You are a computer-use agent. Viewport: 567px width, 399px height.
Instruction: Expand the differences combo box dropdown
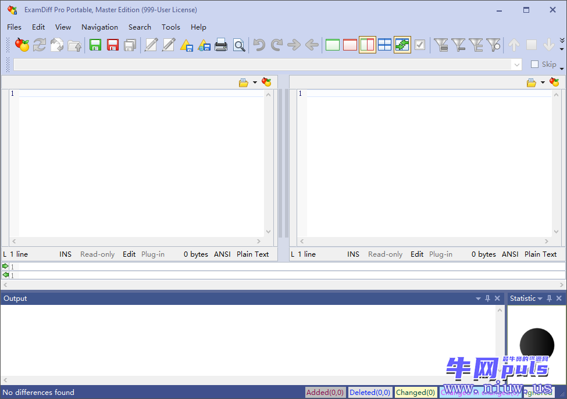tap(517, 64)
